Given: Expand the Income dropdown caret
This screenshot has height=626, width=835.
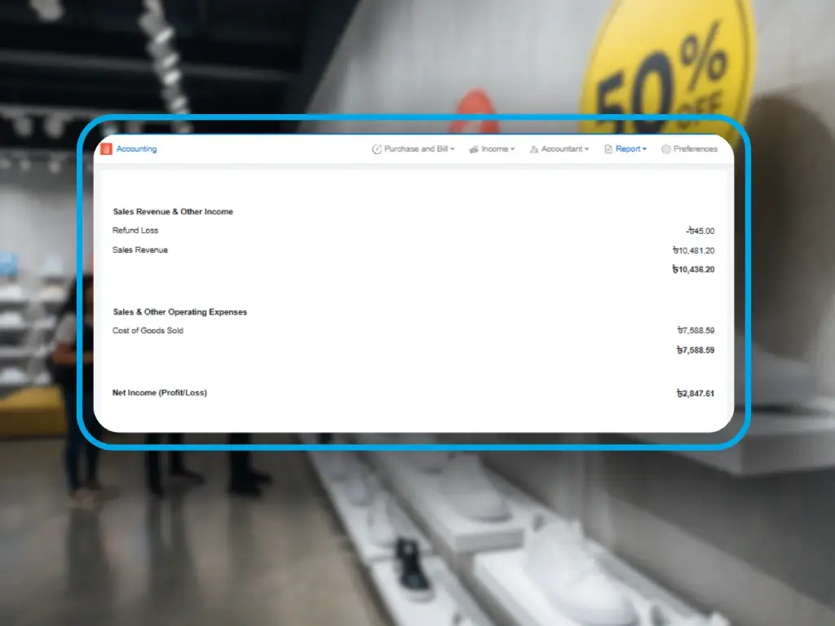Looking at the screenshot, I should [513, 150].
